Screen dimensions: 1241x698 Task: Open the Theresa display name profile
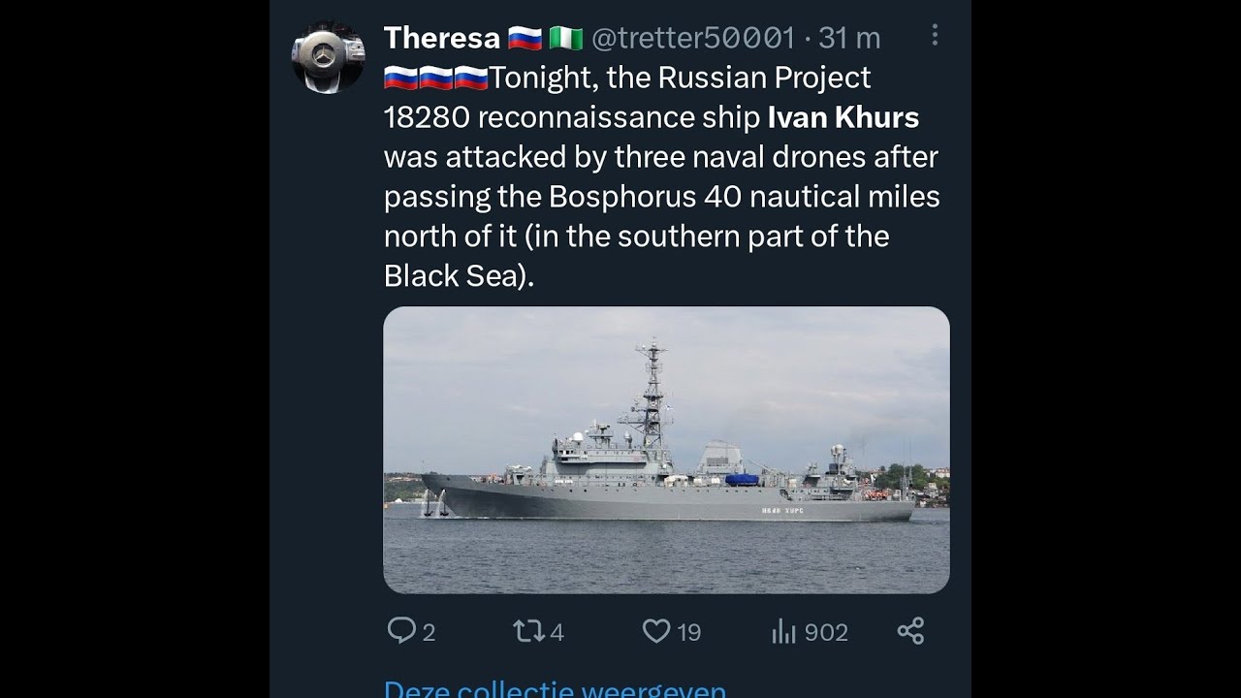point(442,38)
